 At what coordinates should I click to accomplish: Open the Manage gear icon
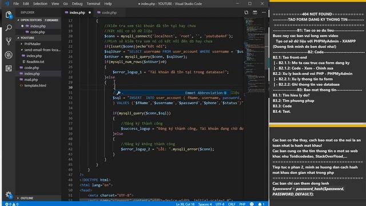[9, 195]
